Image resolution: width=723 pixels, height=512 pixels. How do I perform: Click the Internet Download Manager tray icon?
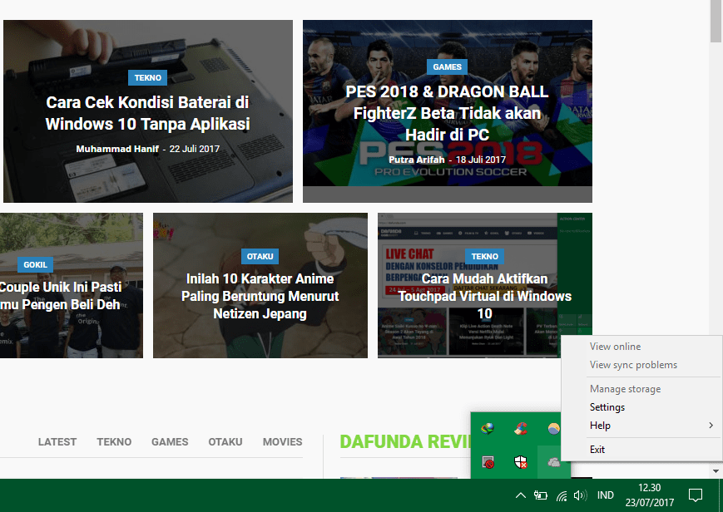pyautogui.click(x=488, y=429)
